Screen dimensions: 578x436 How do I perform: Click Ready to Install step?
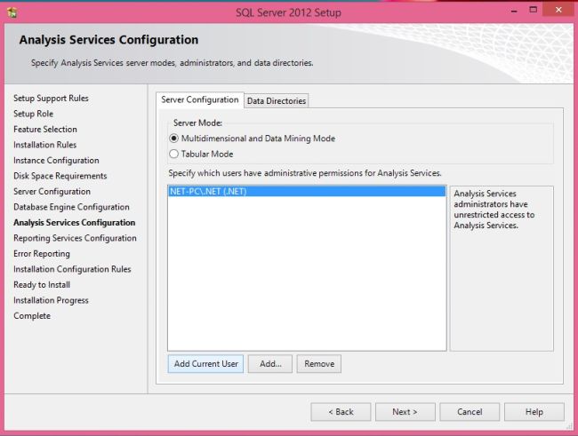click(42, 285)
